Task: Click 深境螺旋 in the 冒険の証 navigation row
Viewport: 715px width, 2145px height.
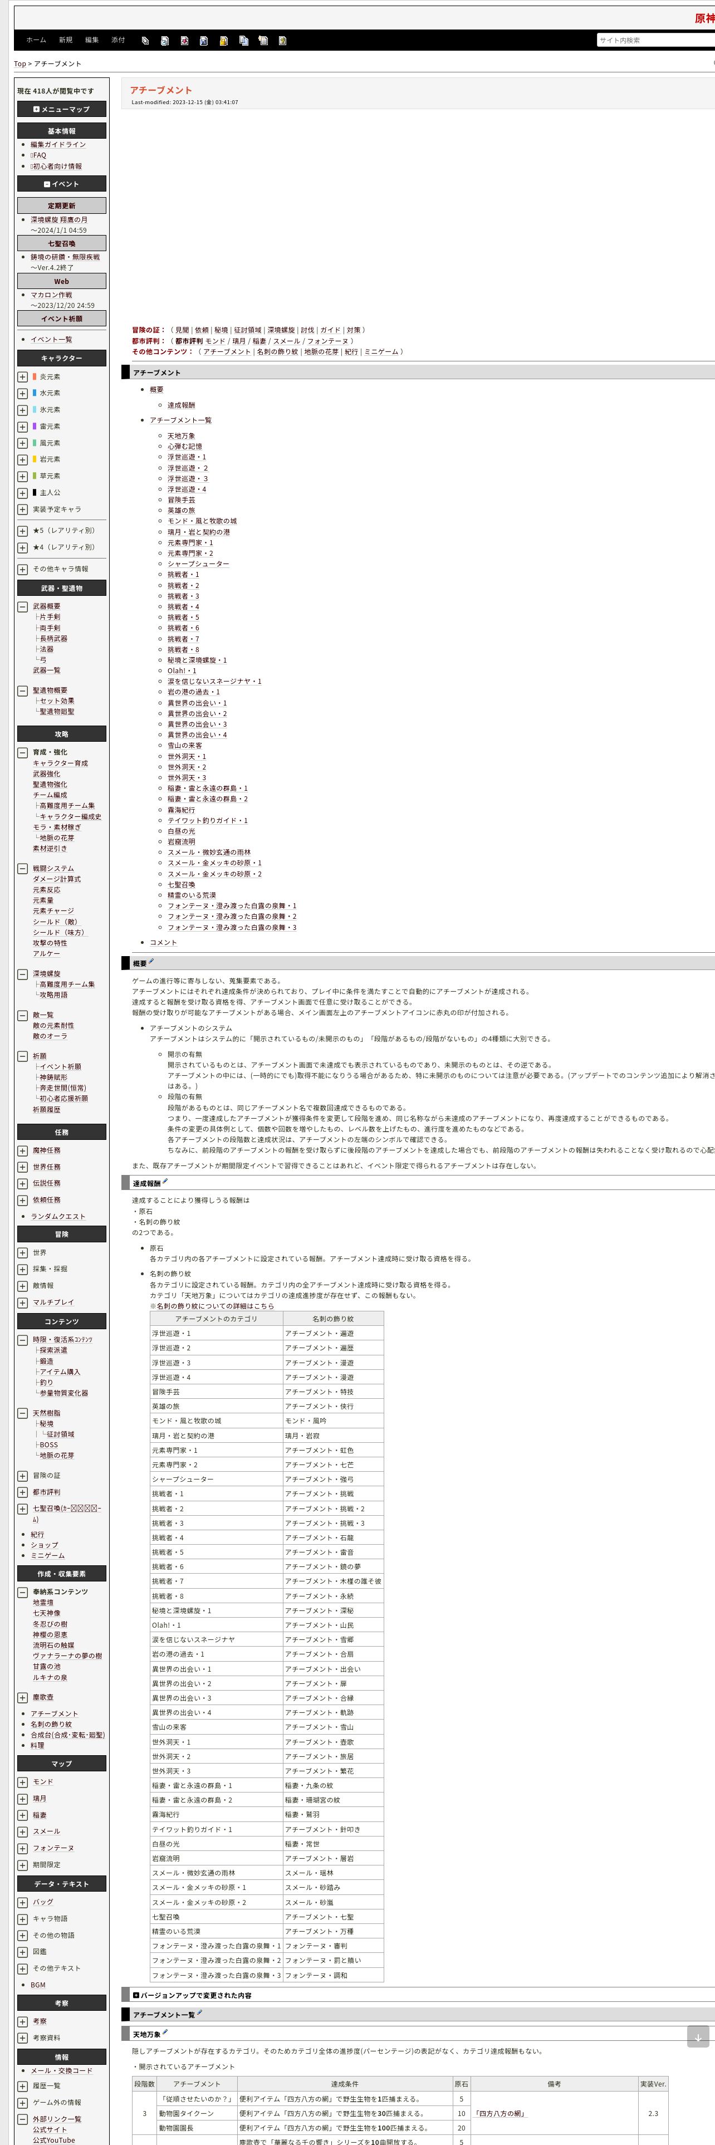Action: point(281,331)
